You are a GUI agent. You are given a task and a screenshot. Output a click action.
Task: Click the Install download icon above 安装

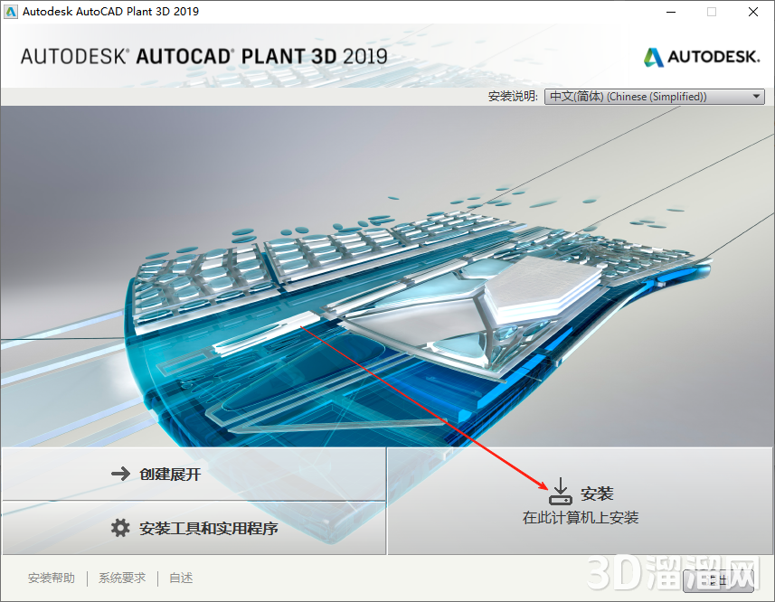click(560, 491)
